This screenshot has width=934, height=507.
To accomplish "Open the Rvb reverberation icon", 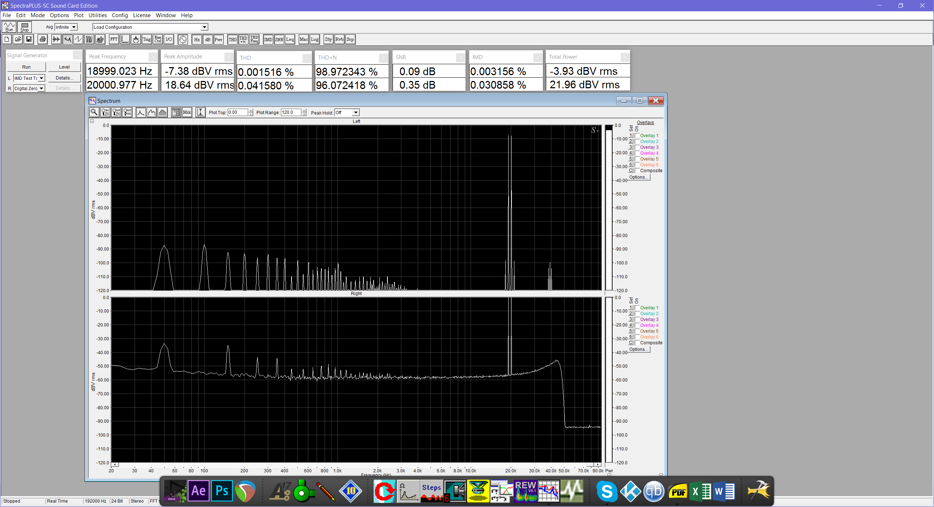I will (339, 39).
